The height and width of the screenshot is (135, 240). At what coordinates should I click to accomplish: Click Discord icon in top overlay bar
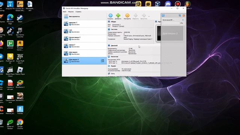pyautogui.click(x=168, y=4)
